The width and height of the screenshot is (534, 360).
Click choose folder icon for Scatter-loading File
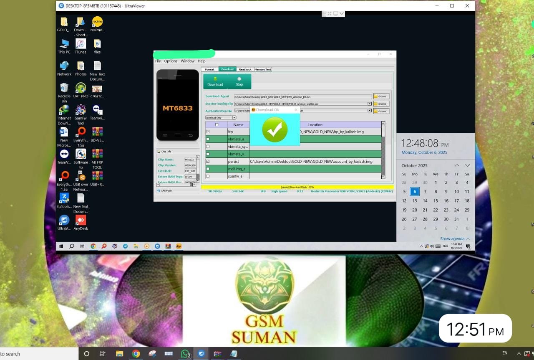[381, 104]
